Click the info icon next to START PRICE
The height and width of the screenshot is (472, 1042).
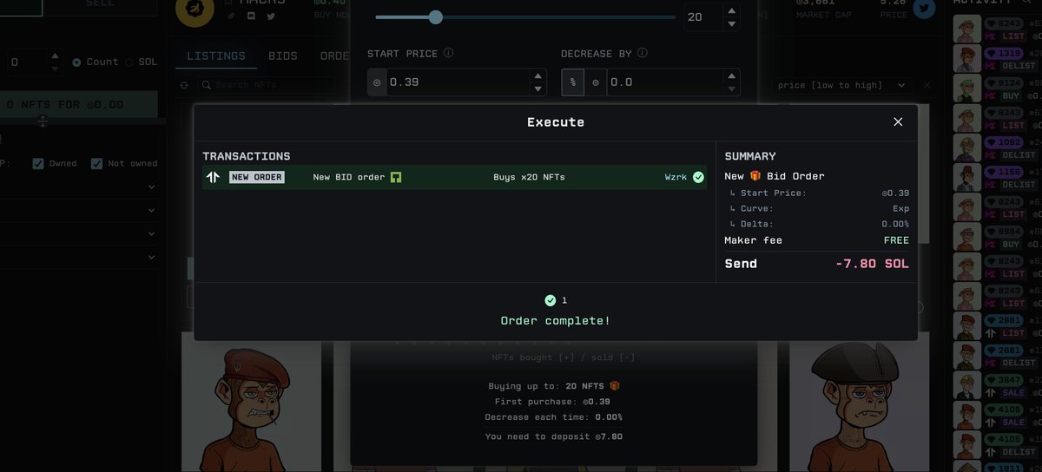448,53
